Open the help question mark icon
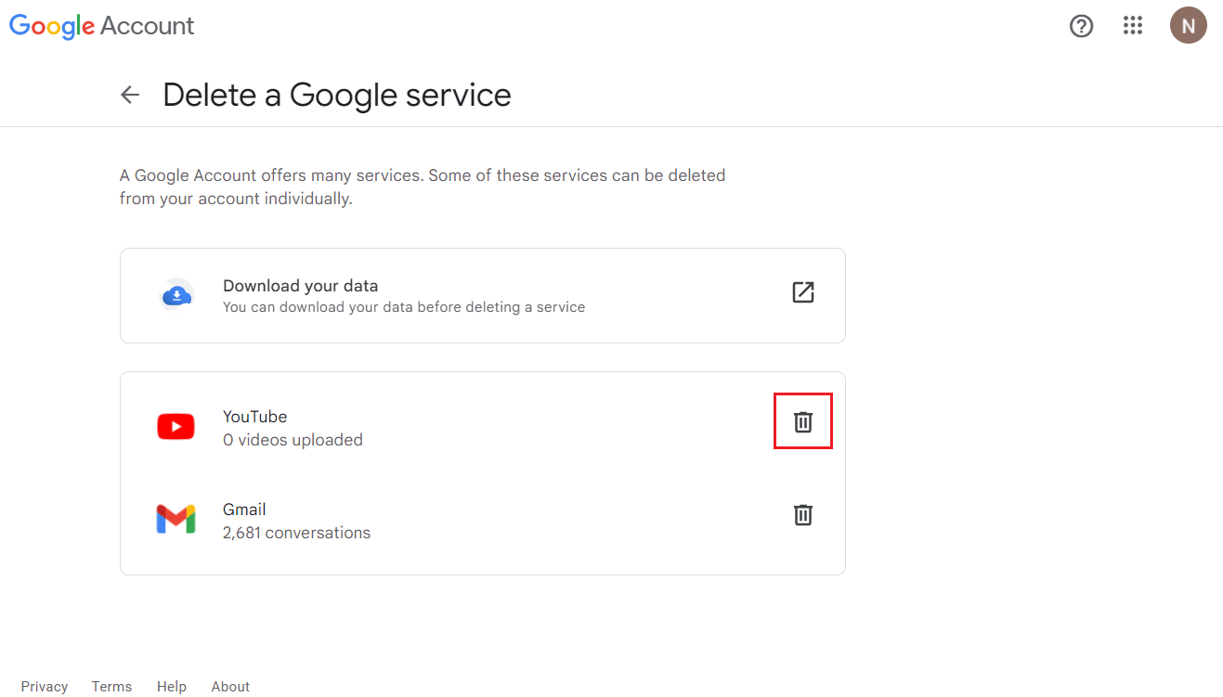Screen dimensions: 1223x697 (x=1082, y=26)
